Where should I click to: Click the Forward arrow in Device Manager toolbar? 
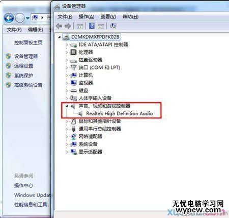click(68, 26)
